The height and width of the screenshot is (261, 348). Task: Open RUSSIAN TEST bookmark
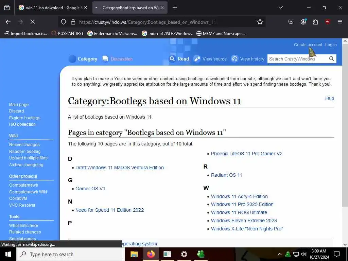tap(68, 34)
